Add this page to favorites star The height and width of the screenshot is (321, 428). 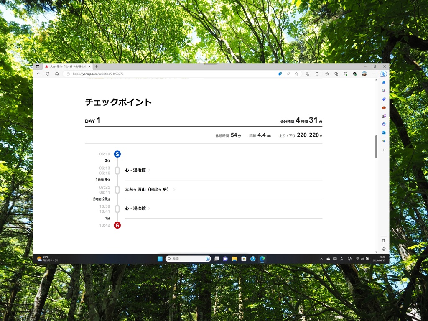coord(297,74)
